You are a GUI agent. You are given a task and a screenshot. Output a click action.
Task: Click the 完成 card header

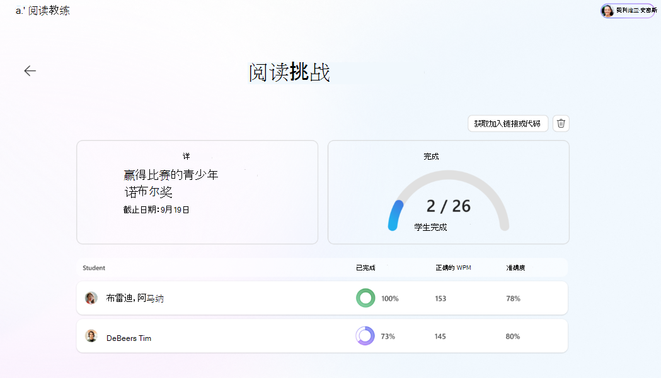point(431,157)
